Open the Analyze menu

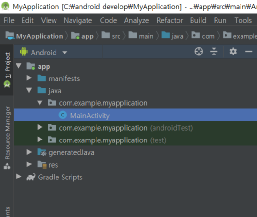click(x=137, y=21)
